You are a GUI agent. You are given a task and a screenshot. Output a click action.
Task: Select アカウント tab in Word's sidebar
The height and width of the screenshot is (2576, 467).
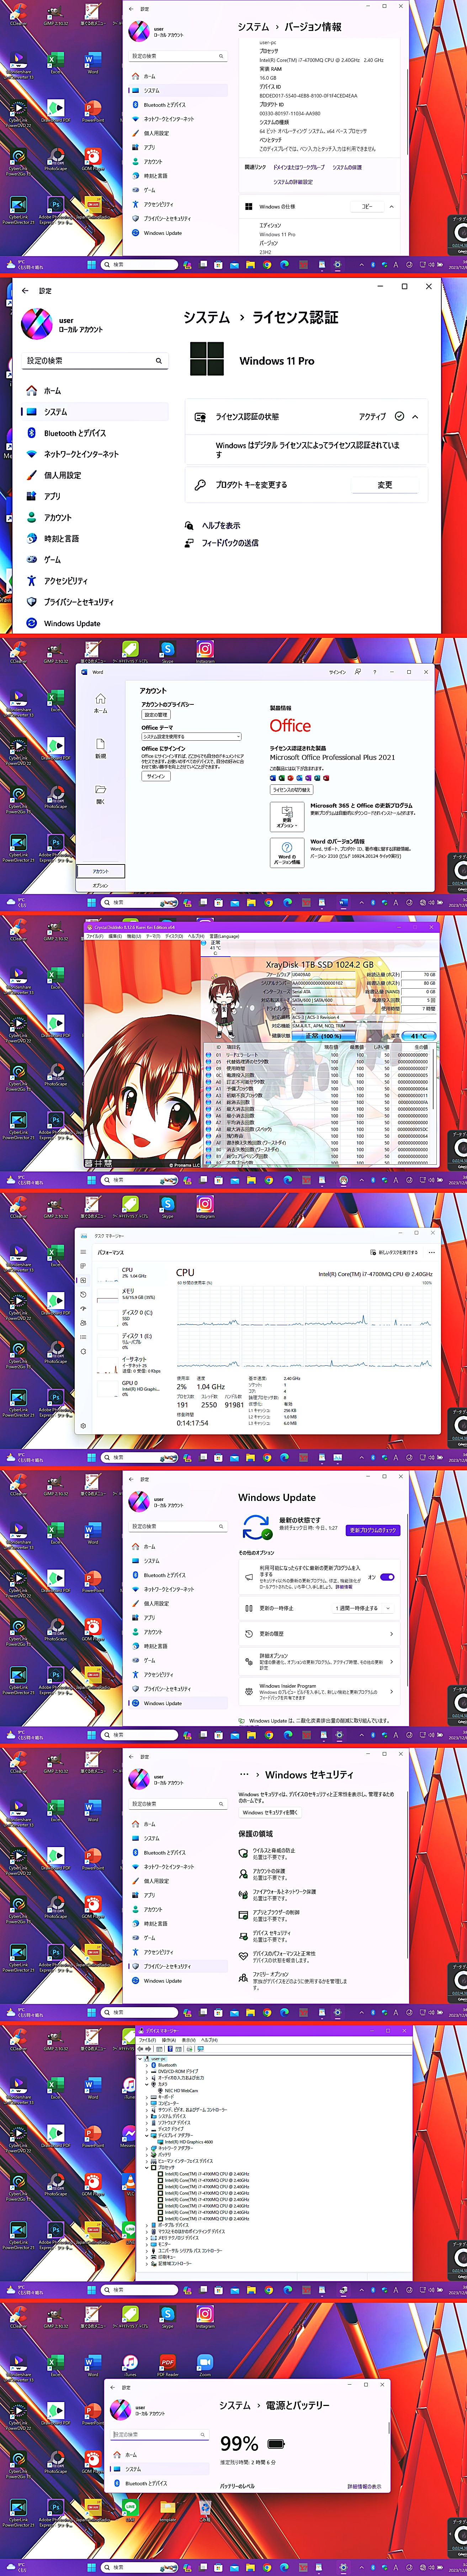(x=100, y=871)
